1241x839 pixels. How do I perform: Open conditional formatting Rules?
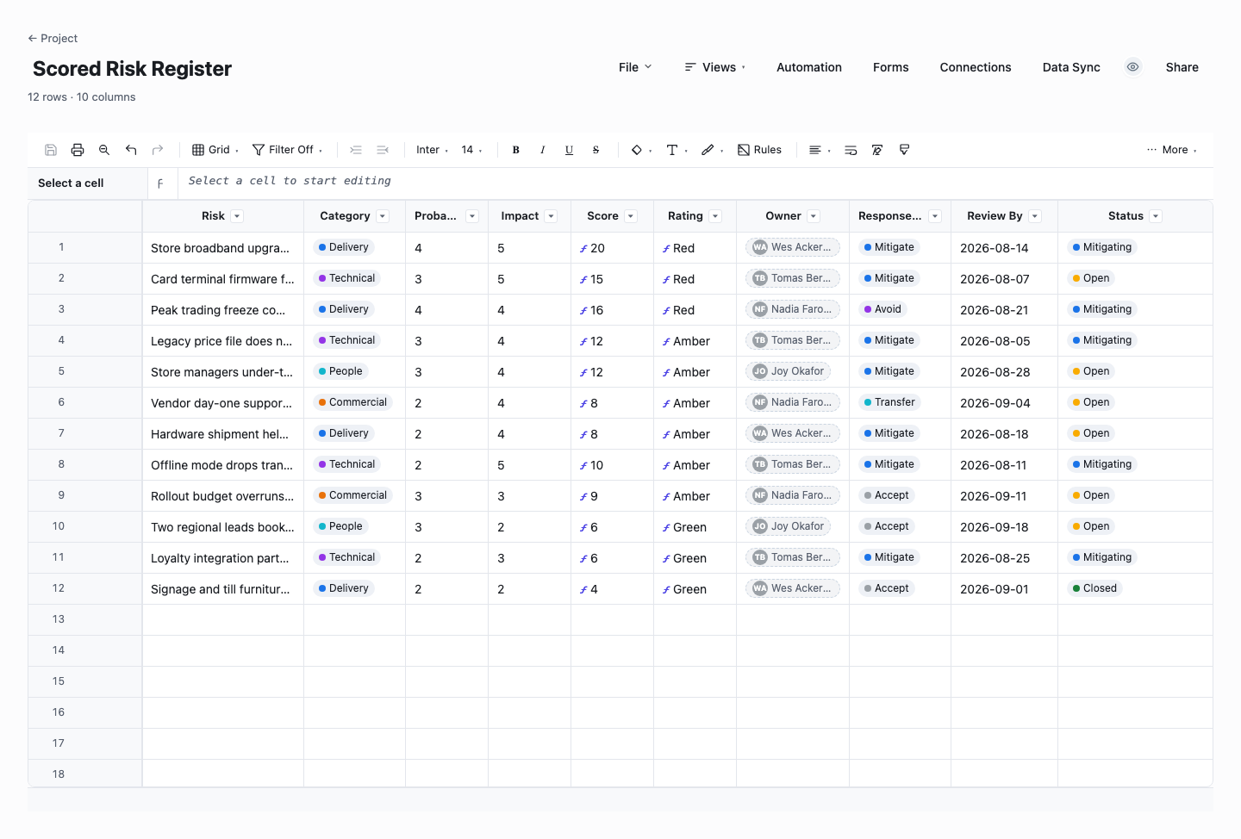coord(760,150)
